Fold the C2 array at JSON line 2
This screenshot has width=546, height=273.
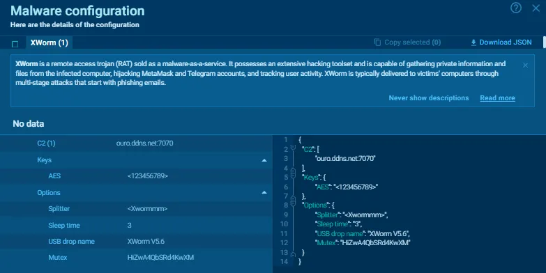(293, 148)
